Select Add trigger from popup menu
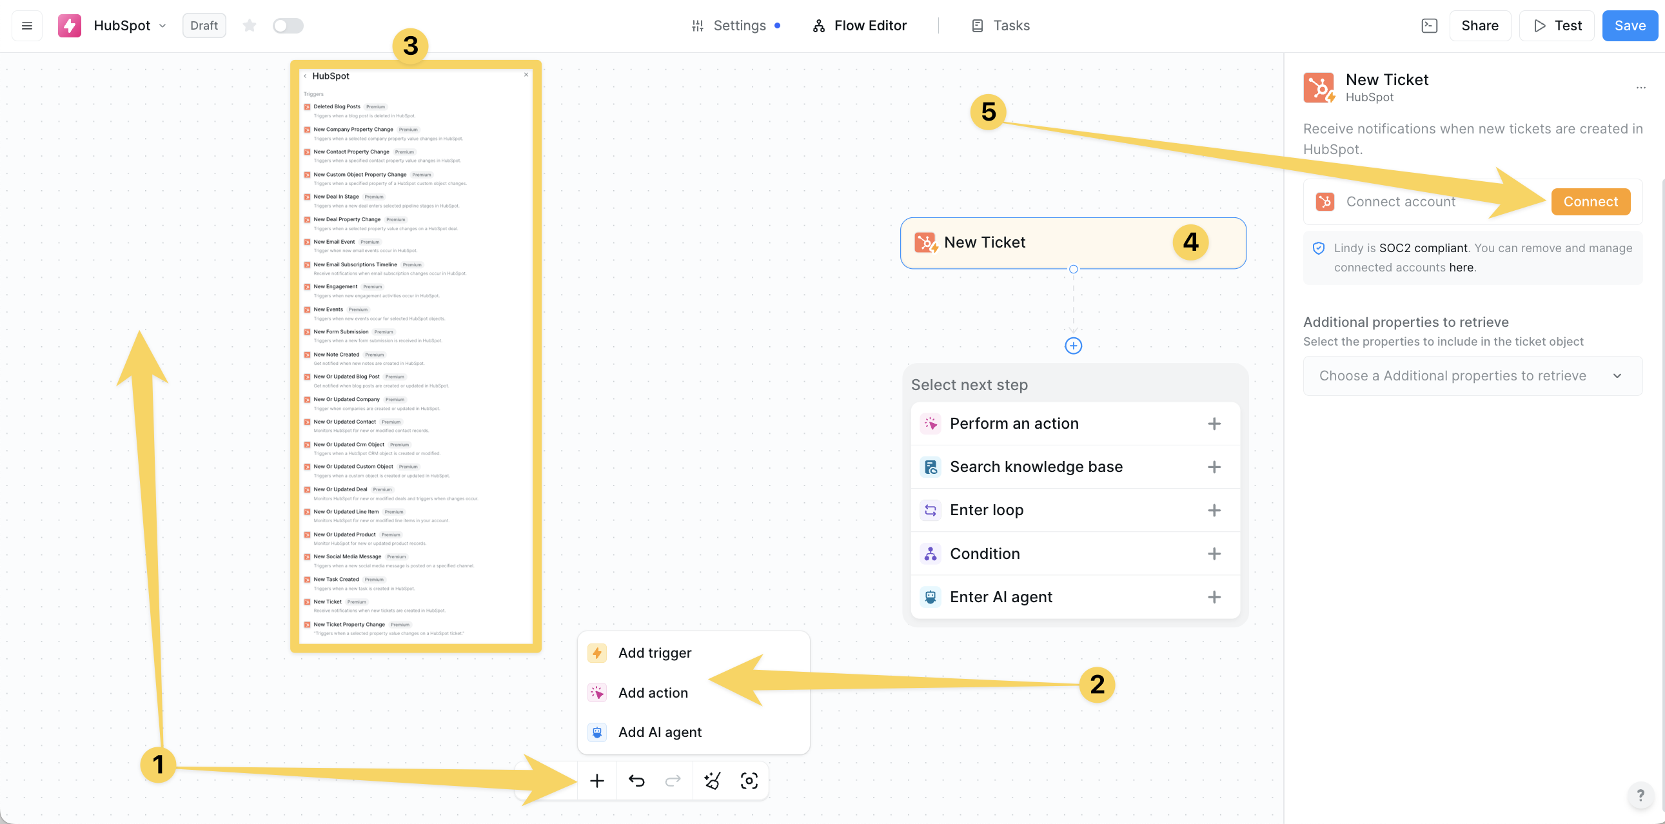 654,652
